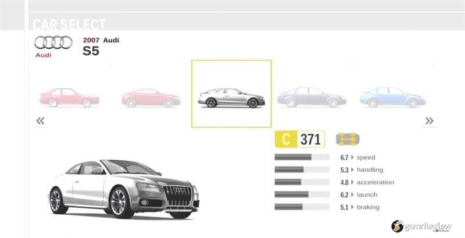Image resolution: width=465 pixels, height=238 pixels.
Task: Click the red Audi label under the logo
Action: point(43,55)
